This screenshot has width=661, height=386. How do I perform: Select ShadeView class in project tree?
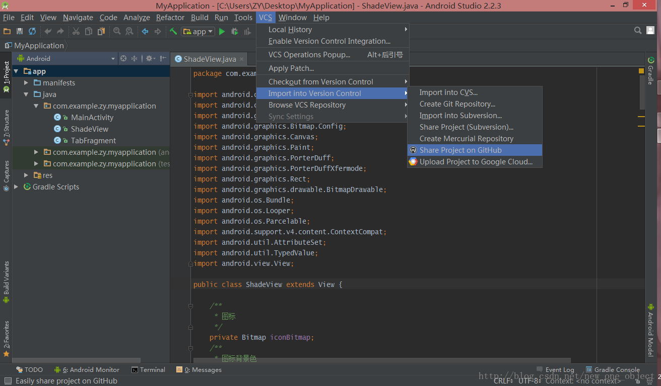click(90, 129)
